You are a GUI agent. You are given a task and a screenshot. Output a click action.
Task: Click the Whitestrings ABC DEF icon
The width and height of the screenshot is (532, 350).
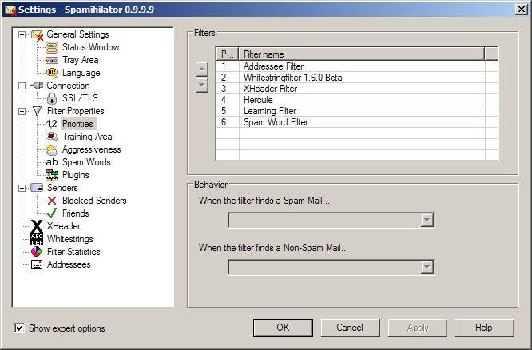pyautogui.click(x=37, y=239)
